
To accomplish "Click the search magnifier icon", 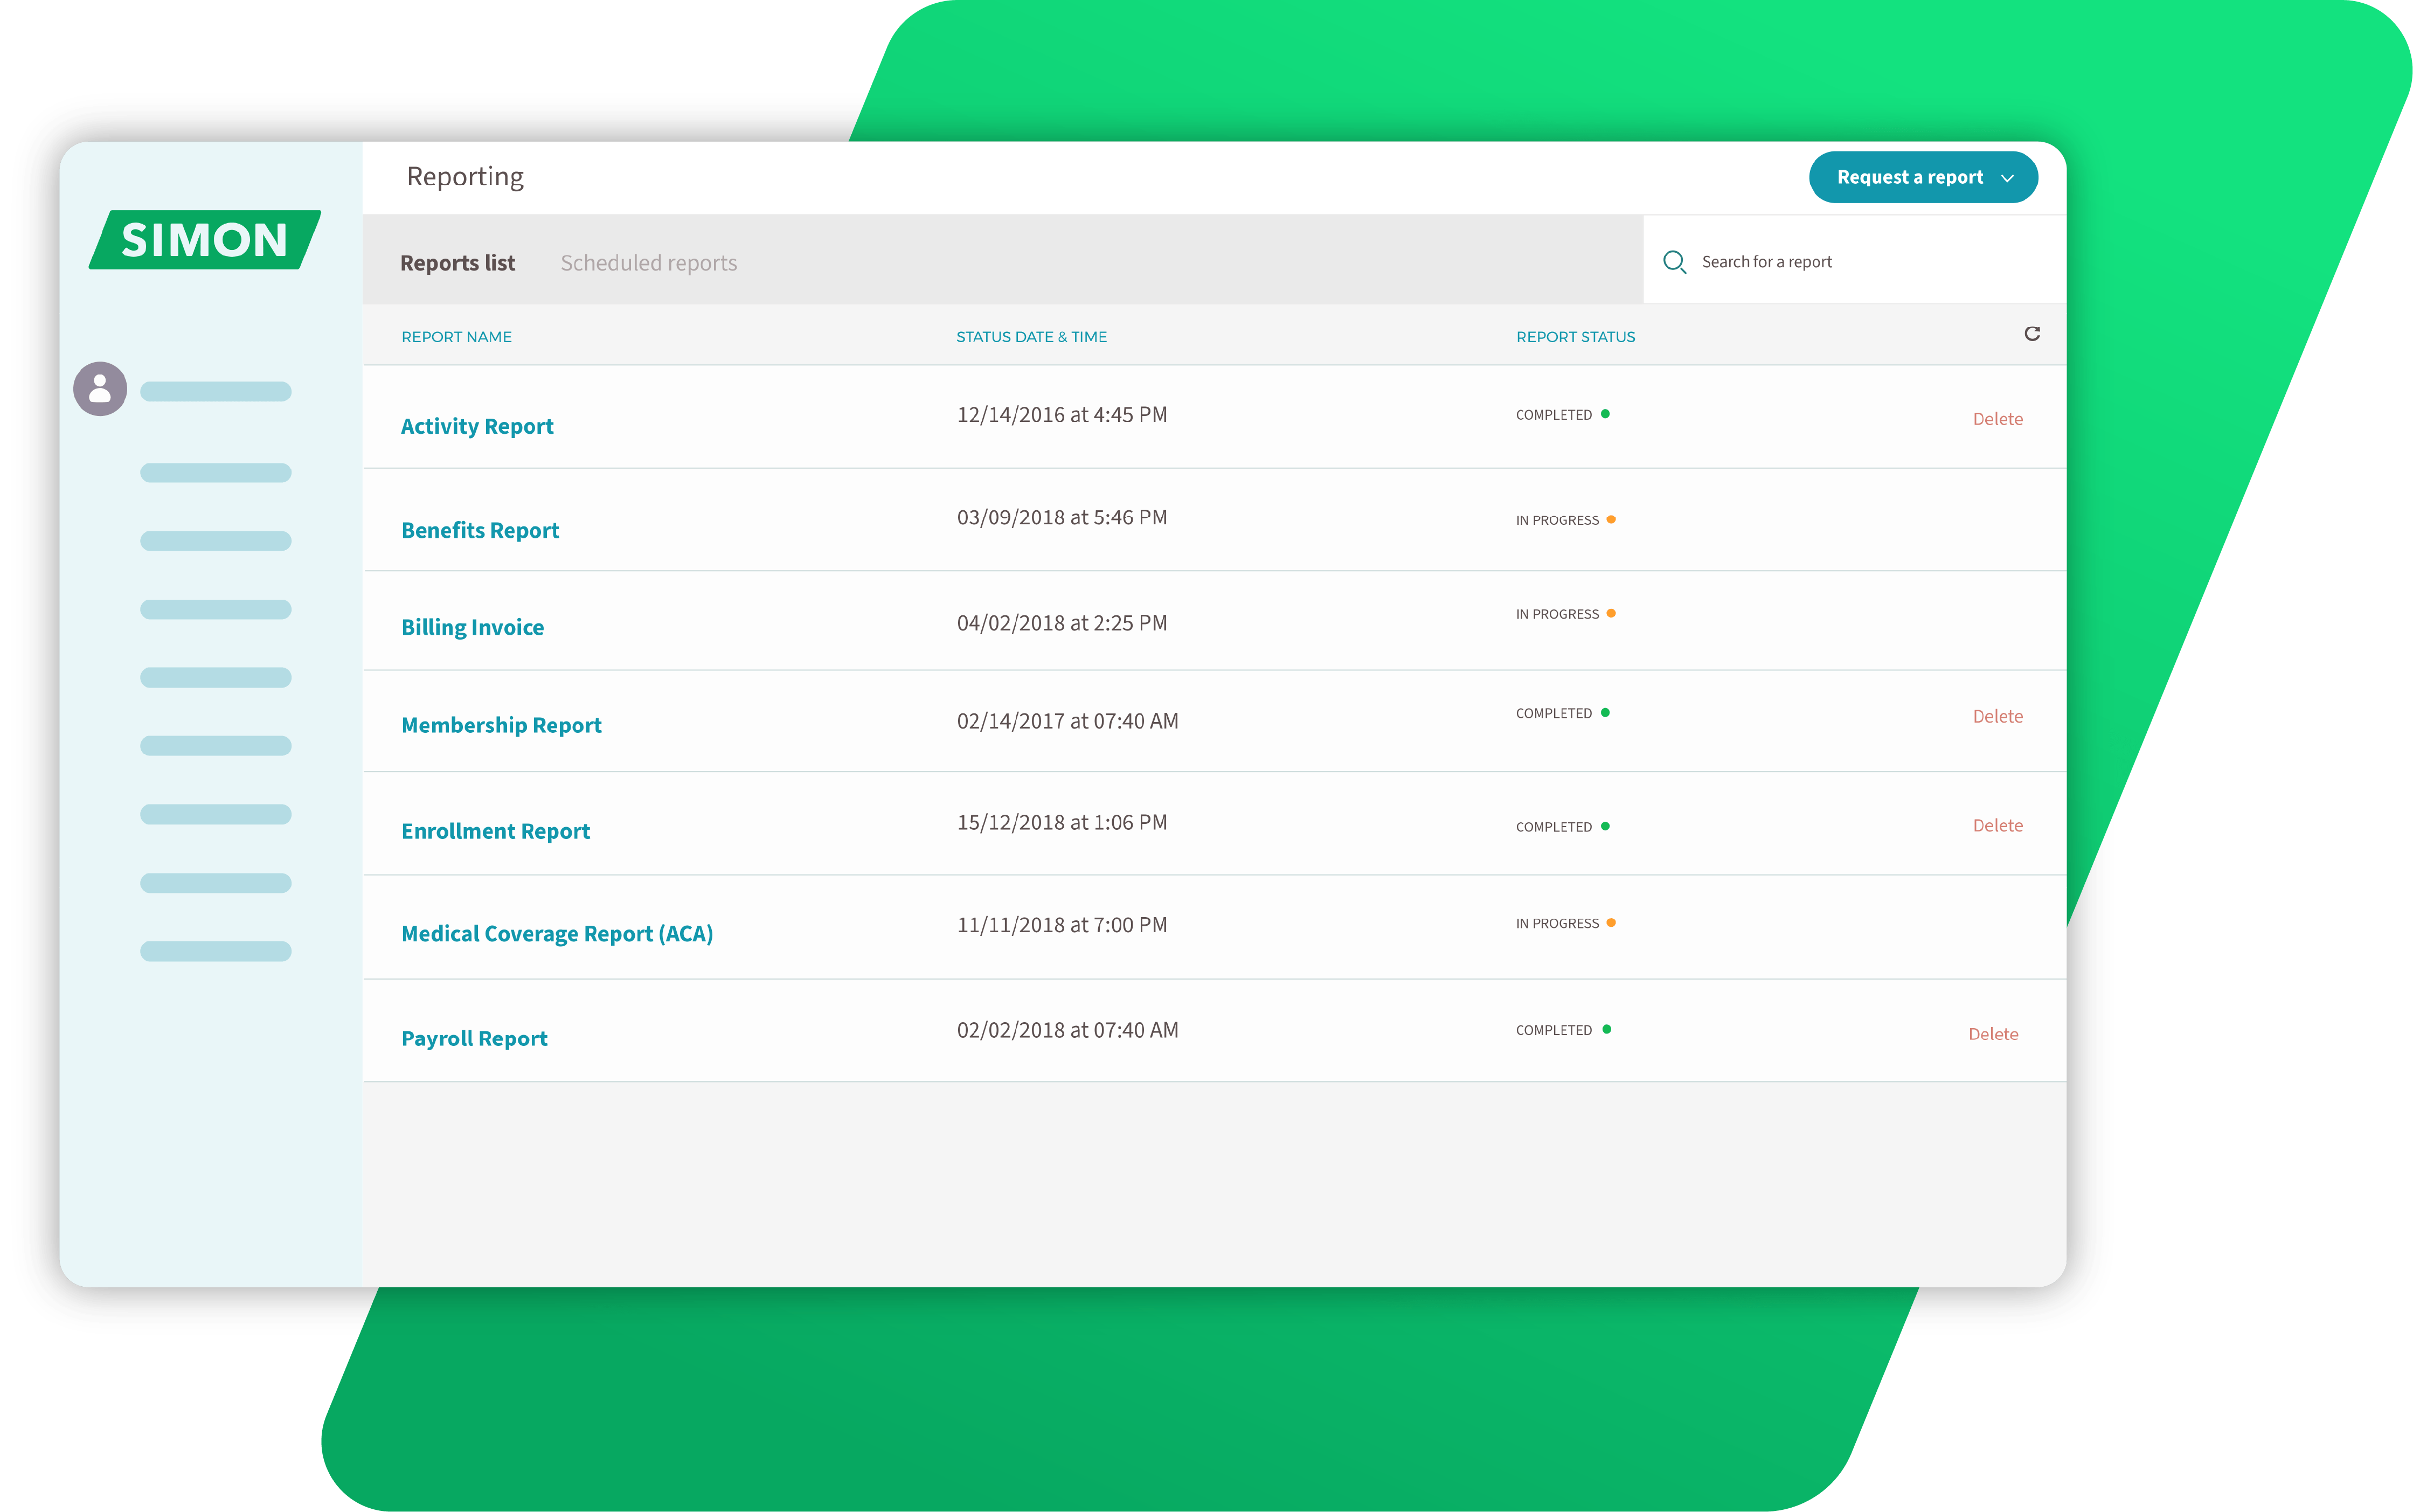I will pyautogui.click(x=1674, y=262).
